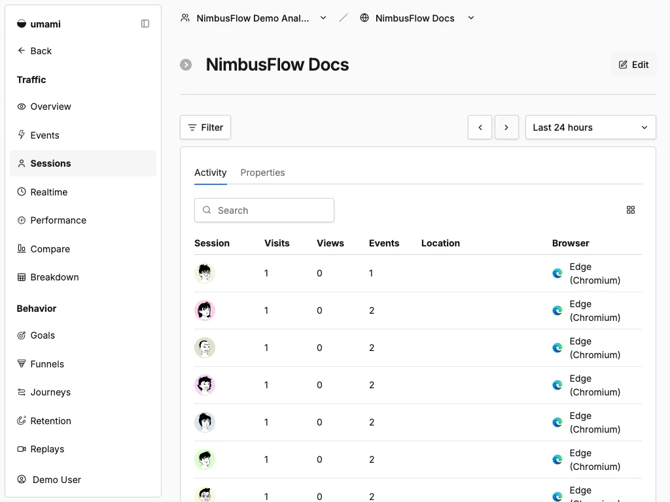Click the Browser column header
670x502 pixels.
click(x=571, y=243)
